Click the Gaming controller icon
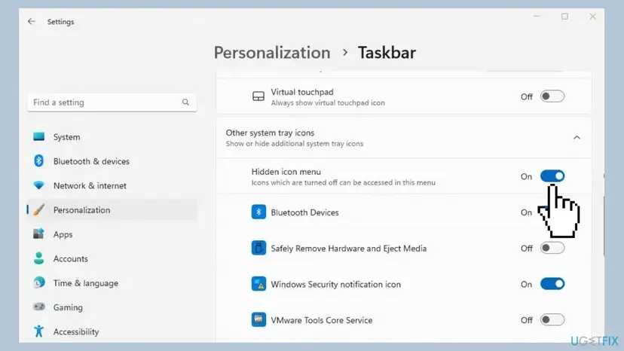This screenshot has width=624, height=351. [39, 307]
